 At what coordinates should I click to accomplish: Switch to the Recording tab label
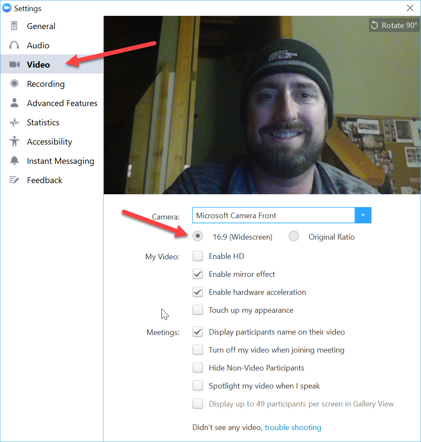(x=46, y=84)
